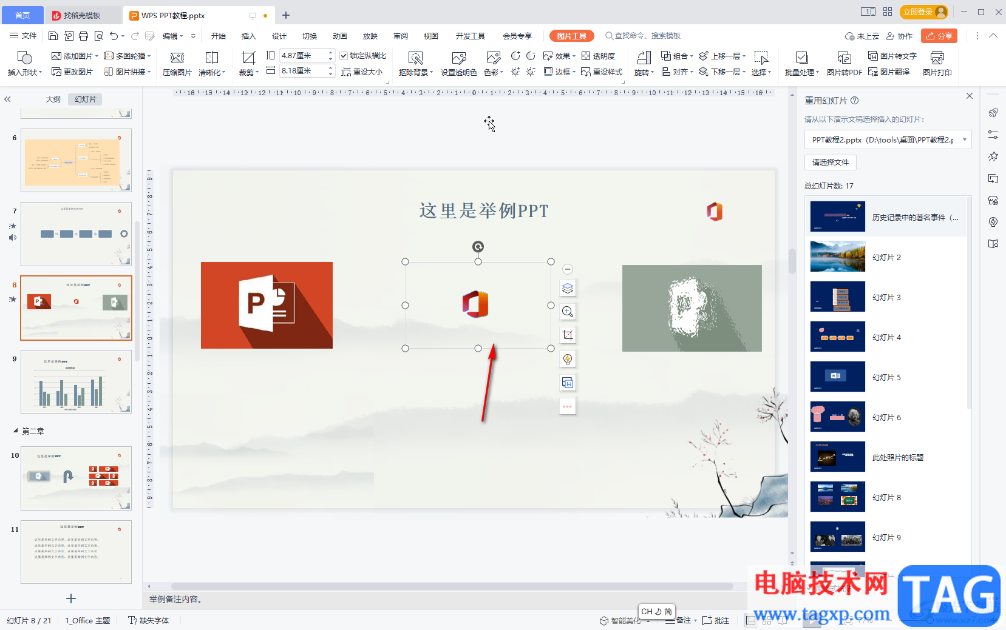
Task: Open the Group (组合) dropdown
Action: pyautogui.click(x=677, y=56)
